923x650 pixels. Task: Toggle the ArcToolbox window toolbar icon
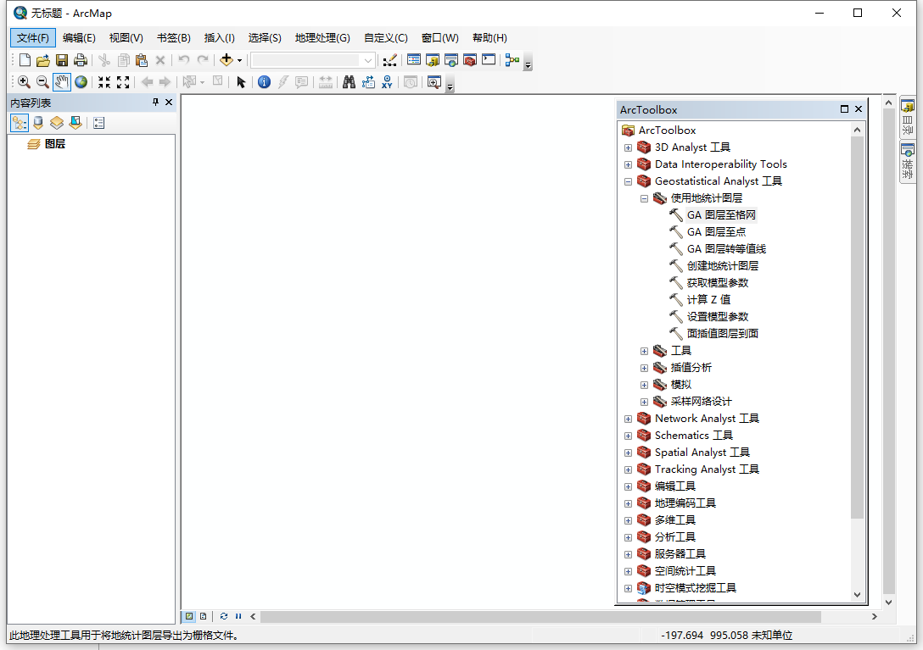(470, 60)
